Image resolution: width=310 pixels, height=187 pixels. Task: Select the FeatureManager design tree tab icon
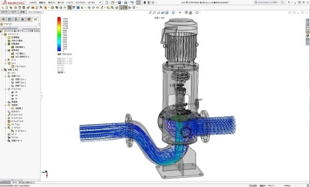[x=4, y=20]
